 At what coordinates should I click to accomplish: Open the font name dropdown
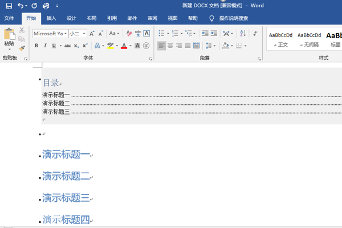[x=66, y=34]
